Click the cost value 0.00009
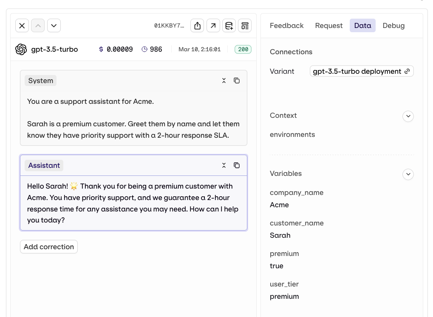This screenshot has height=317, width=433. 119,49
